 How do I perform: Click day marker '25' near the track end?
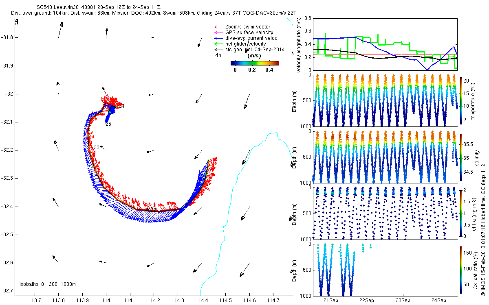pos(108,124)
